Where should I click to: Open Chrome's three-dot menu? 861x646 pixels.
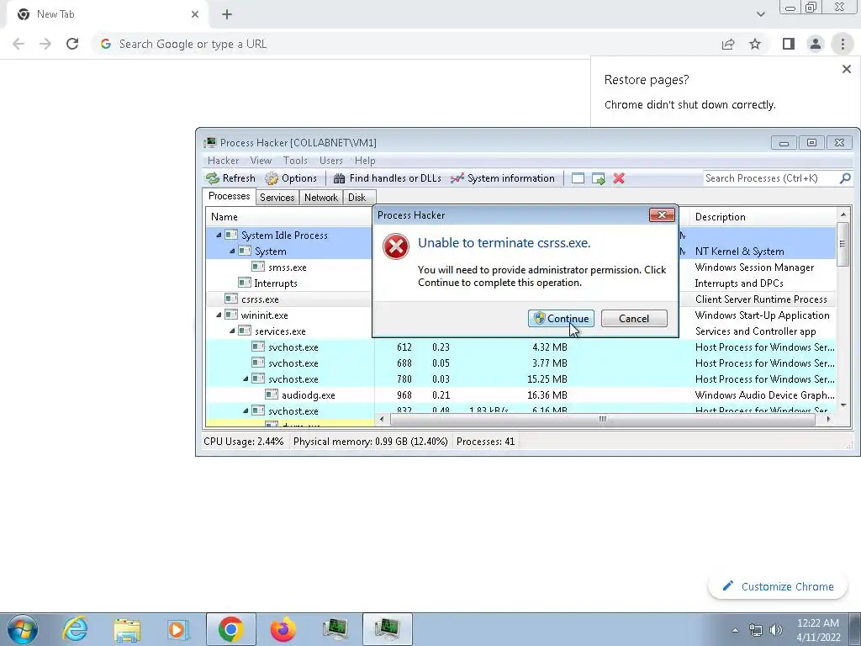843,44
